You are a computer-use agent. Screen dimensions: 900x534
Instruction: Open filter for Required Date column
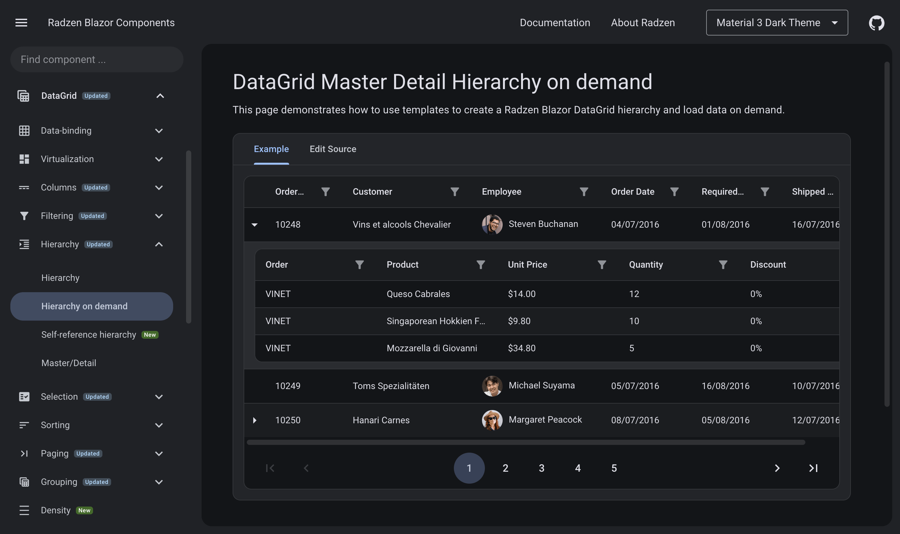click(765, 192)
